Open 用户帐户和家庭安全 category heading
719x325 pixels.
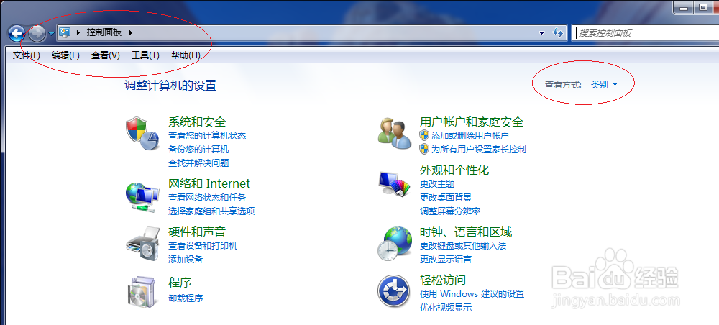pos(472,122)
